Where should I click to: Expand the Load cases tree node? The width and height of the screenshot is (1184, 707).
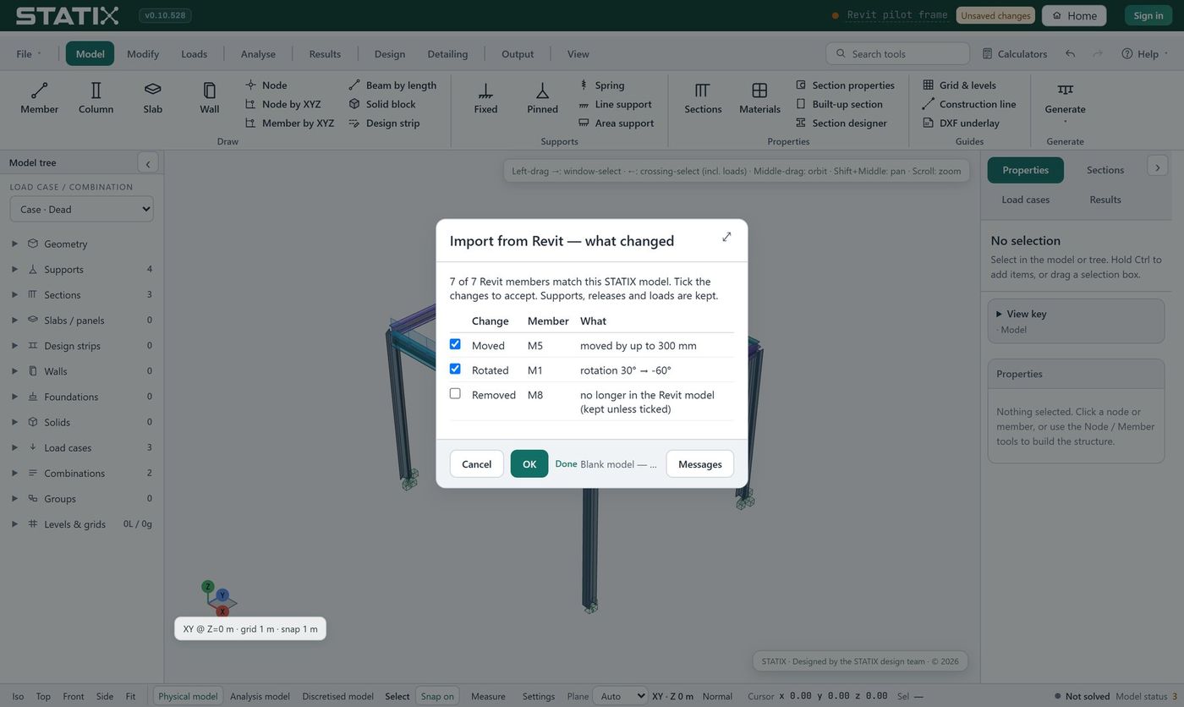[14, 447]
